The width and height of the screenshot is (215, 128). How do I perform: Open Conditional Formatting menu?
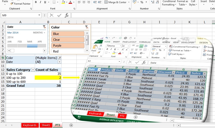tap(169, 3)
